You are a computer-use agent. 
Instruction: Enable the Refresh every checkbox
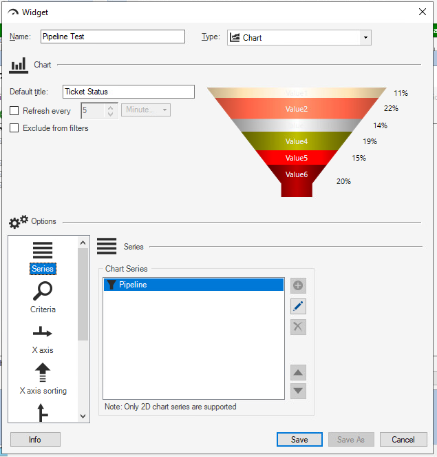(14, 111)
